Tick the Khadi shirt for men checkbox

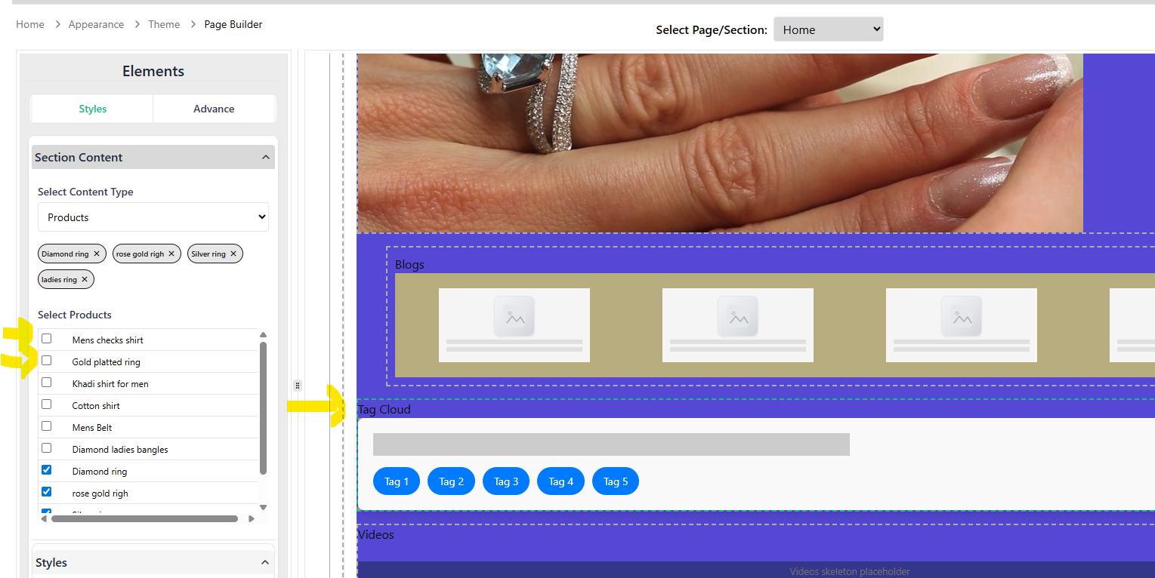click(47, 383)
